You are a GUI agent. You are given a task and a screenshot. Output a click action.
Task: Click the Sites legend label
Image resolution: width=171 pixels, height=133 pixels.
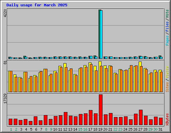(x=167, y=87)
